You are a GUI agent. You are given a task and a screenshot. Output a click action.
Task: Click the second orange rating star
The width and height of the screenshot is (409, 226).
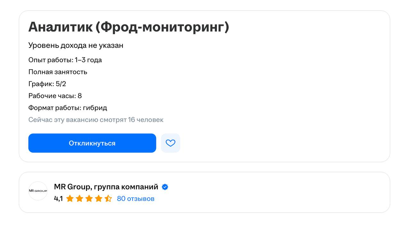point(80,199)
